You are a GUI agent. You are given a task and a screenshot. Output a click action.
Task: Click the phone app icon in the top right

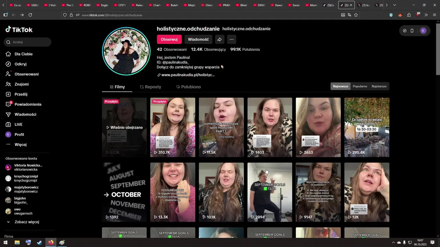(412, 31)
